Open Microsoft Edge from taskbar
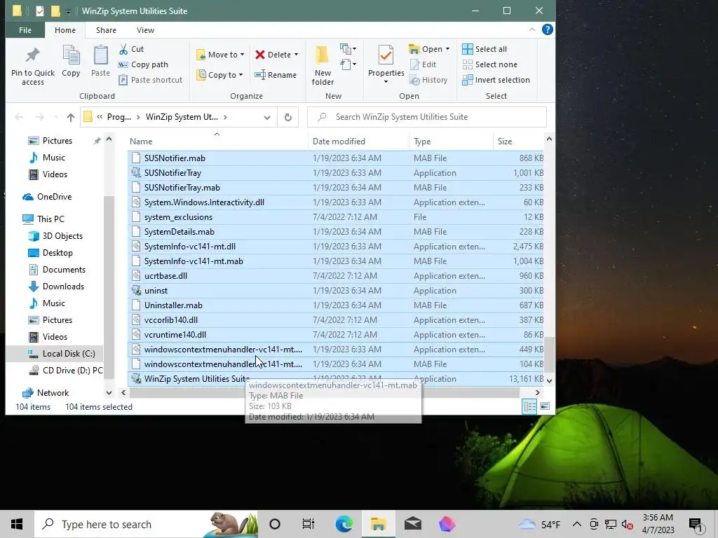Screen dimensions: 718x538 (x=344, y=524)
